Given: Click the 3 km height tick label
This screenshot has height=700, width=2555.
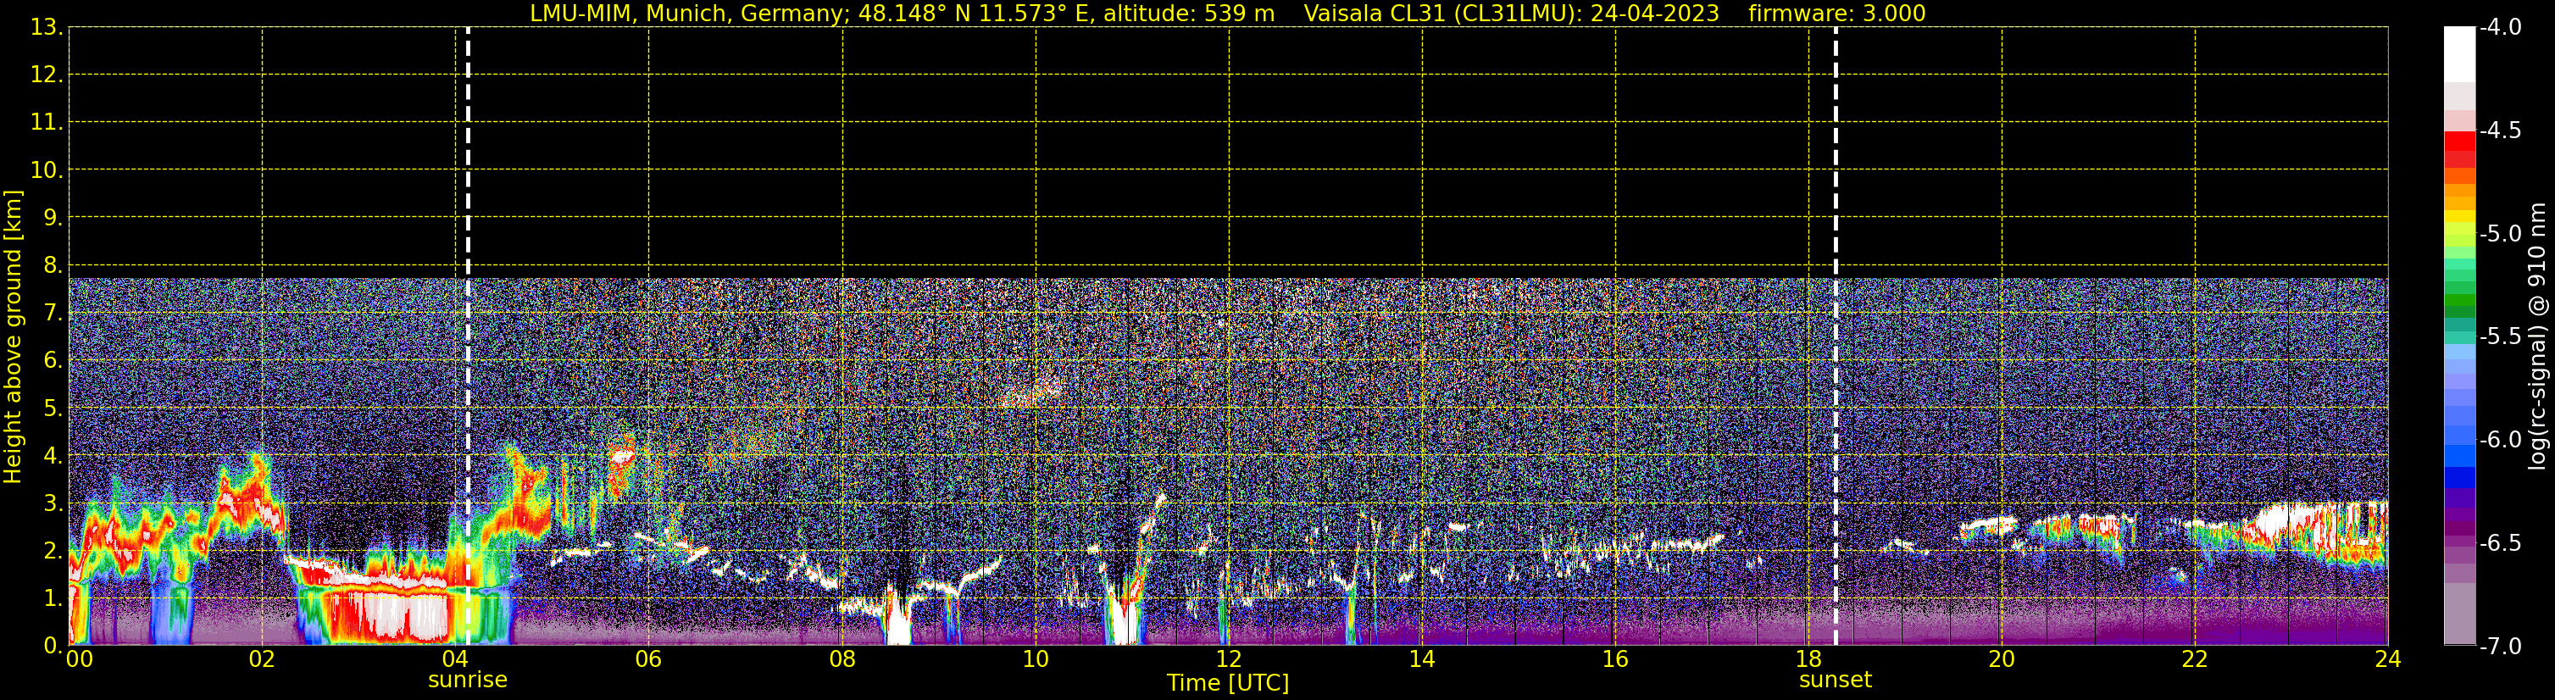Looking at the screenshot, I should tap(52, 503).
